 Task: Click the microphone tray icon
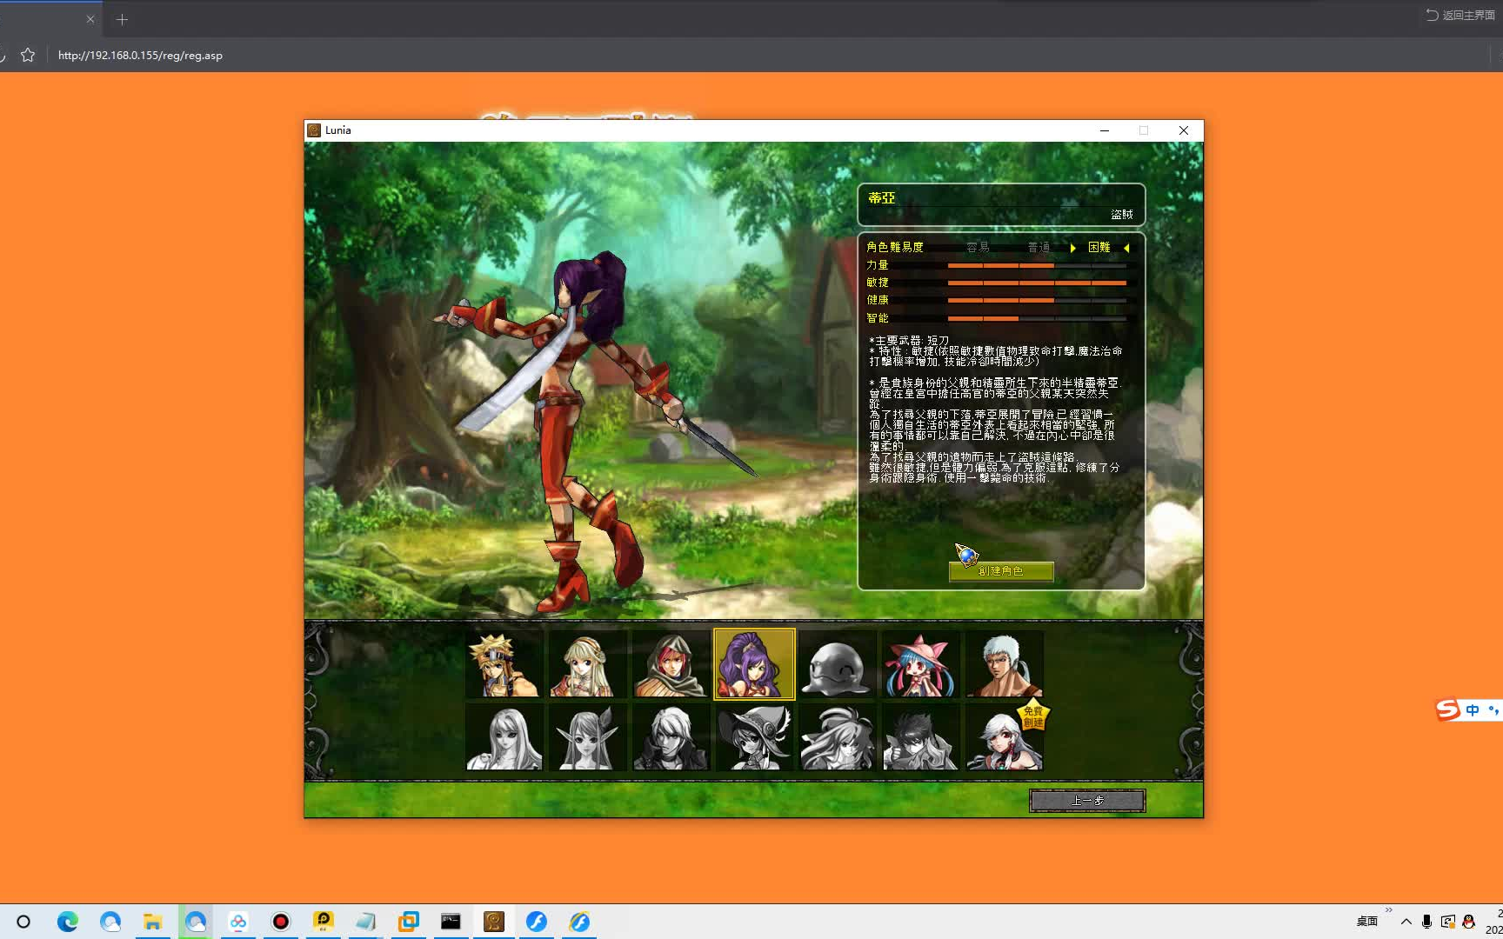tap(1426, 922)
